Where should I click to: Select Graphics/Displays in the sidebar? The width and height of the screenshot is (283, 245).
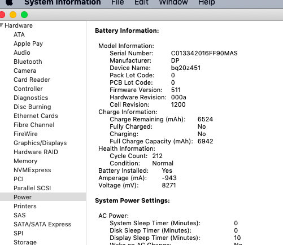pos(40,143)
